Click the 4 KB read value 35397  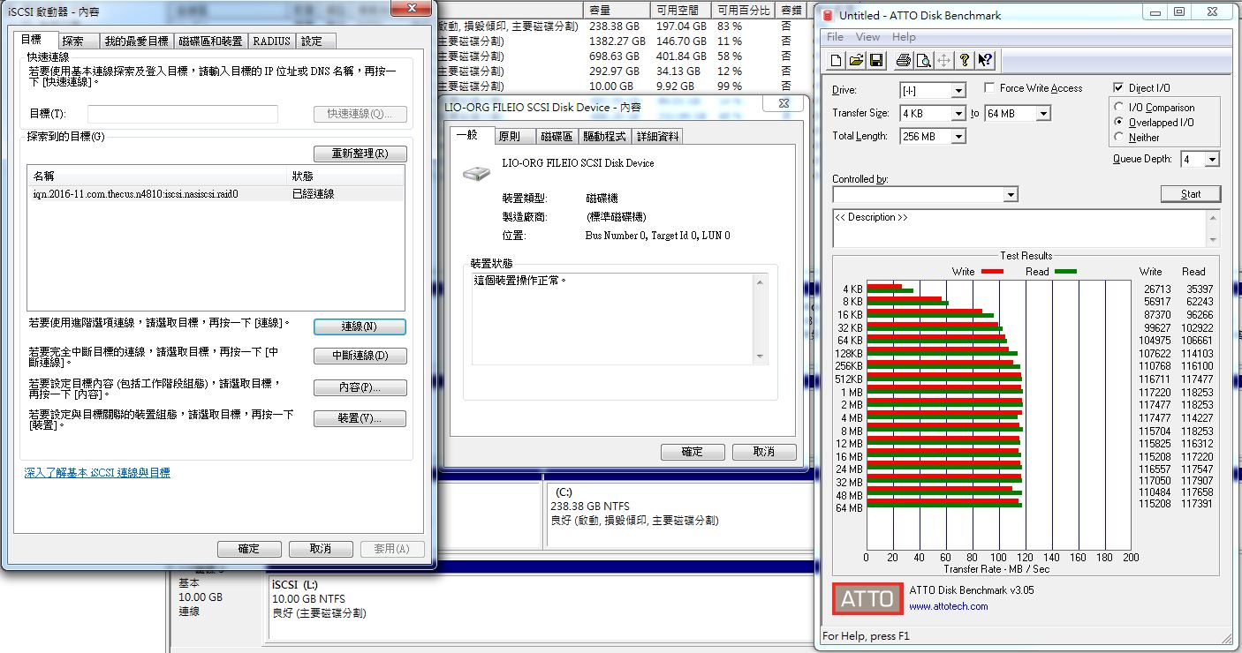pos(1199,289)
